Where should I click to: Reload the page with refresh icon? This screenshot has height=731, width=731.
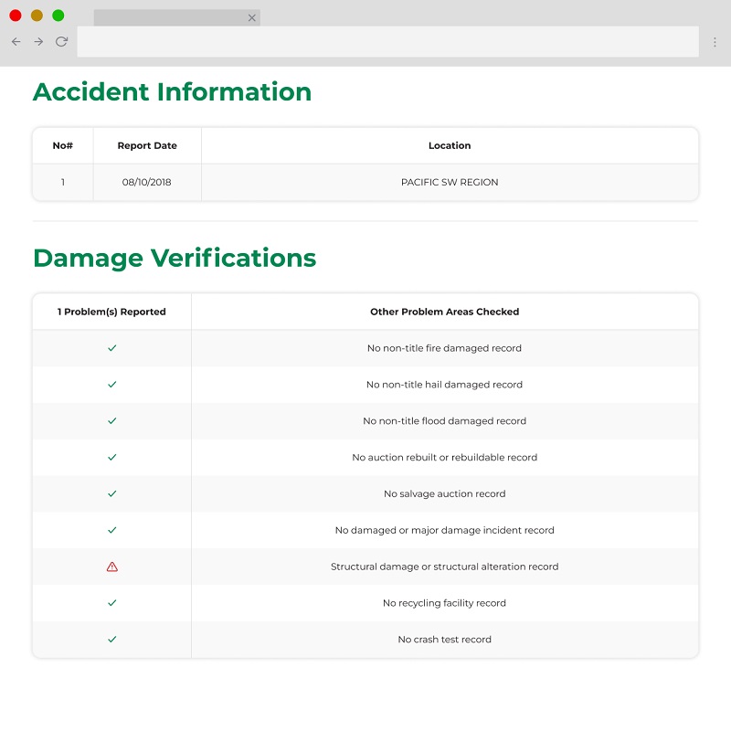point(61,42)
